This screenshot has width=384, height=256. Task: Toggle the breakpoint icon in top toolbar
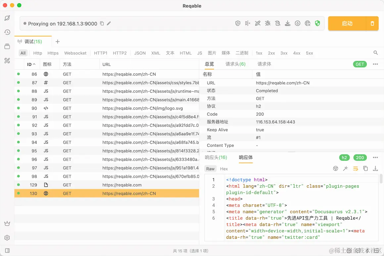[248, 23]
